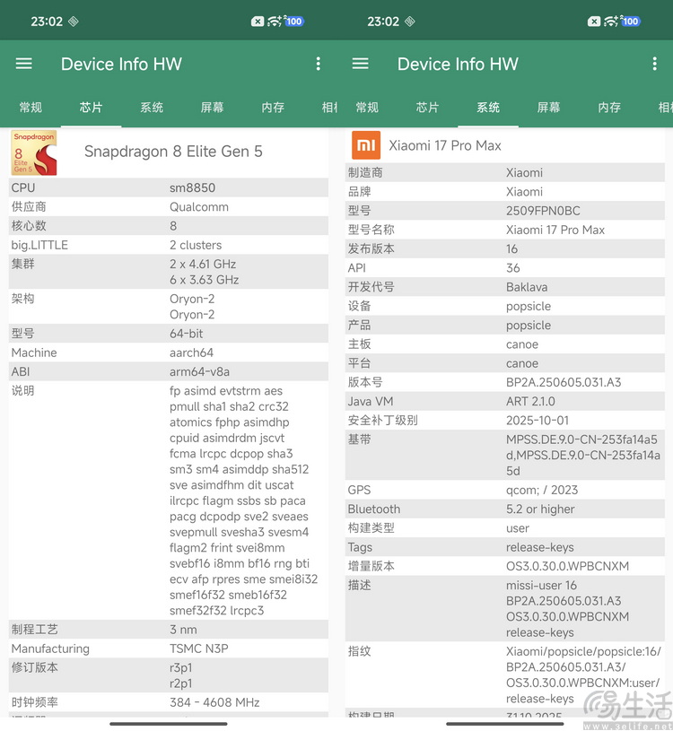Select 时钟频率 384 - 4608 MHz row

coord(169,702)
